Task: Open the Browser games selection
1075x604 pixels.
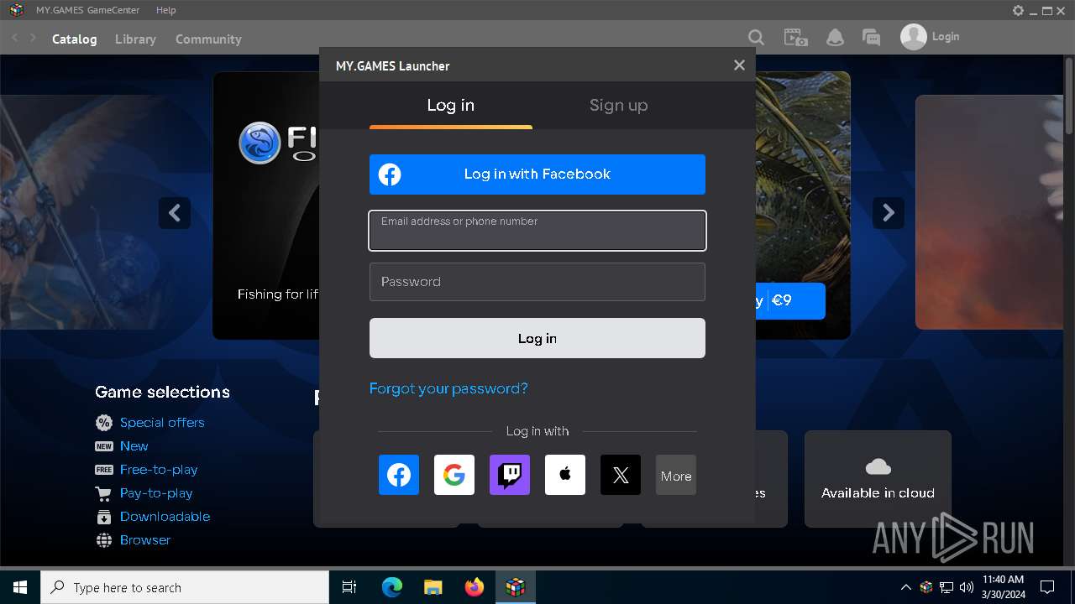Action: pyautogui.click(x=144, y=540)
